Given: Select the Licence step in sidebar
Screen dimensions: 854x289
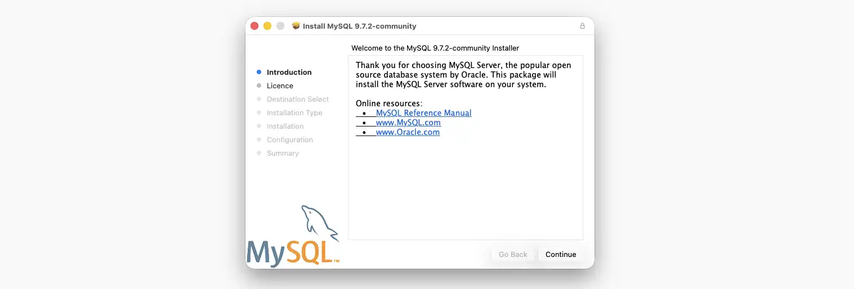Looking at the screenshot, I should coord(280,85).
